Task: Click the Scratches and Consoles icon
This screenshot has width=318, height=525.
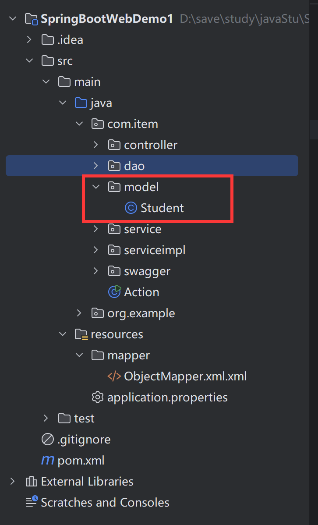Action: (x=31, y=502)
